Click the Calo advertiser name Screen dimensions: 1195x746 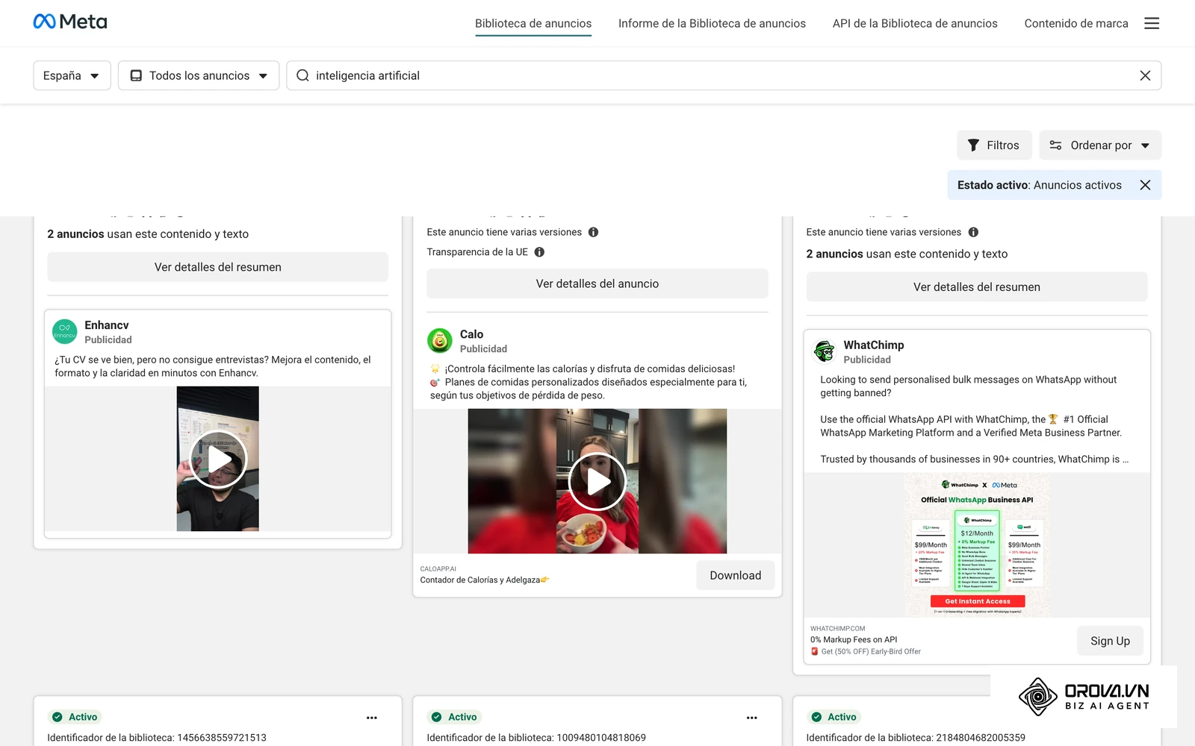[x=471, y=334]
